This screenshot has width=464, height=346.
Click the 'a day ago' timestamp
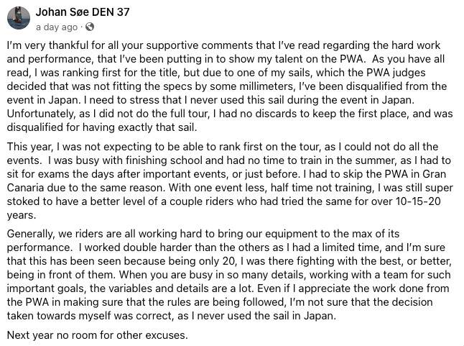click(x=57, y=27)
